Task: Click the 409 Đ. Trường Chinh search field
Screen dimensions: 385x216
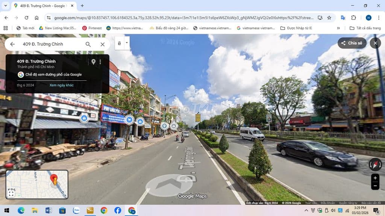Action: (x=51, y=44)
